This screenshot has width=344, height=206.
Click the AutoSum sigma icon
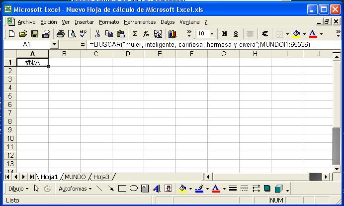point(135,34)
